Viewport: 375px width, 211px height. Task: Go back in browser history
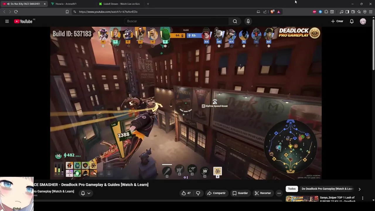click(4, 12)
